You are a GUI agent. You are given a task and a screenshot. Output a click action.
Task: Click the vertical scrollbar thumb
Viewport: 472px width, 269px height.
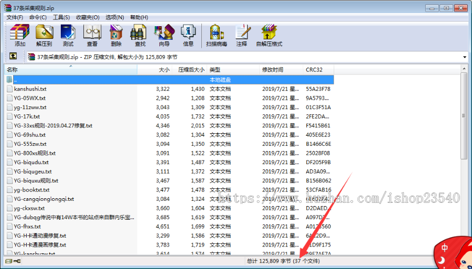pyautogui.click(x=464, y=116)
